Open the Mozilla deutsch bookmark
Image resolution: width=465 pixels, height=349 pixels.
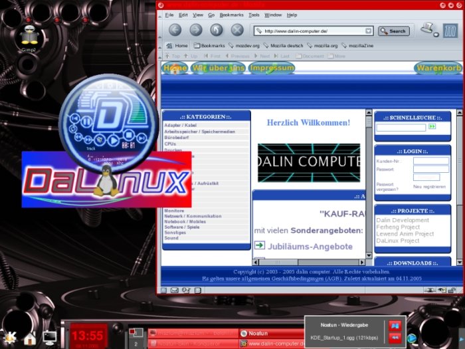(x=283, y=46)
